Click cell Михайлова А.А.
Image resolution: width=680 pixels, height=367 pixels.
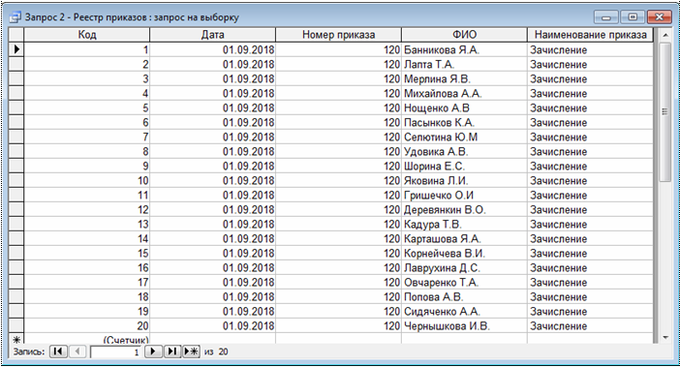(464, 93)
